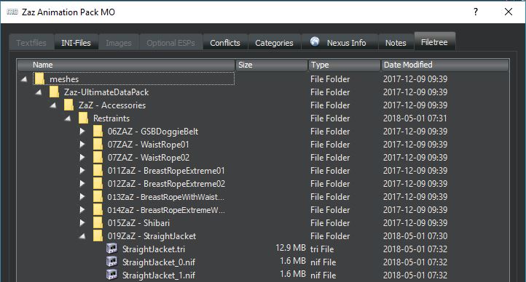Select the StraightJacket_1.nif file name
This screenshot has width=526, height=282.
[x=159, y=275]
